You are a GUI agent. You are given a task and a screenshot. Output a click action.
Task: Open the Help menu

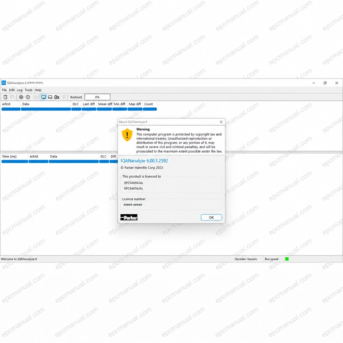[38, 90]
